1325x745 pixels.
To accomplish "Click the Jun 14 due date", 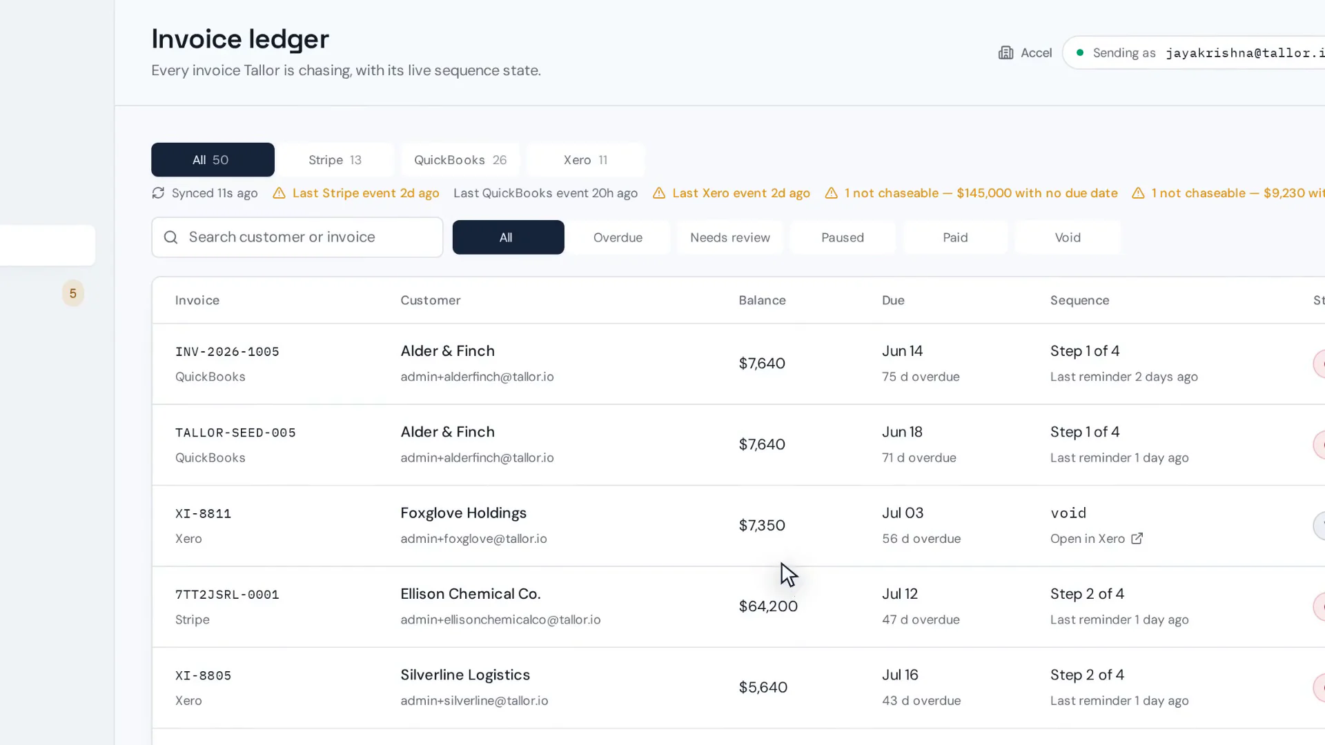I will pyautogui.click(x=903, y=351).
